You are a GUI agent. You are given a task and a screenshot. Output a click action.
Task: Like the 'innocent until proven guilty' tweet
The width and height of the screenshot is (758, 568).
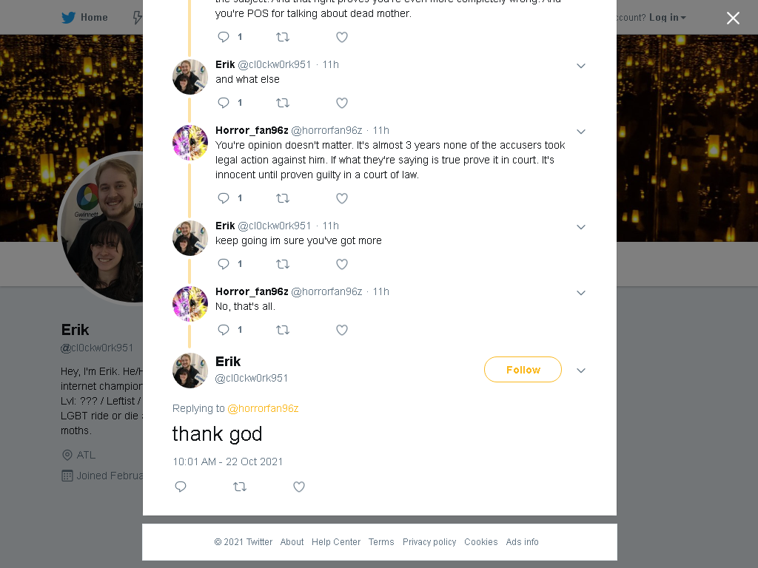click(342, 198)
